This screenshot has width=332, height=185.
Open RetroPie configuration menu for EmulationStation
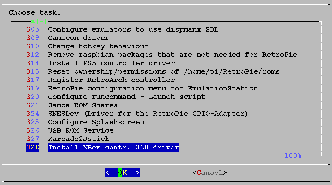click(153, 88)
